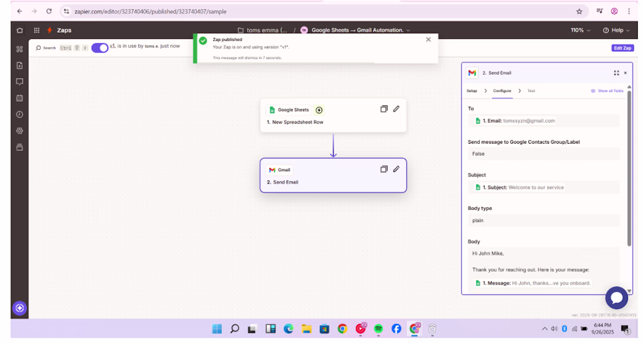Open the Zapier home icon
This screenshot has height=343, width=643.
point(20,30)
